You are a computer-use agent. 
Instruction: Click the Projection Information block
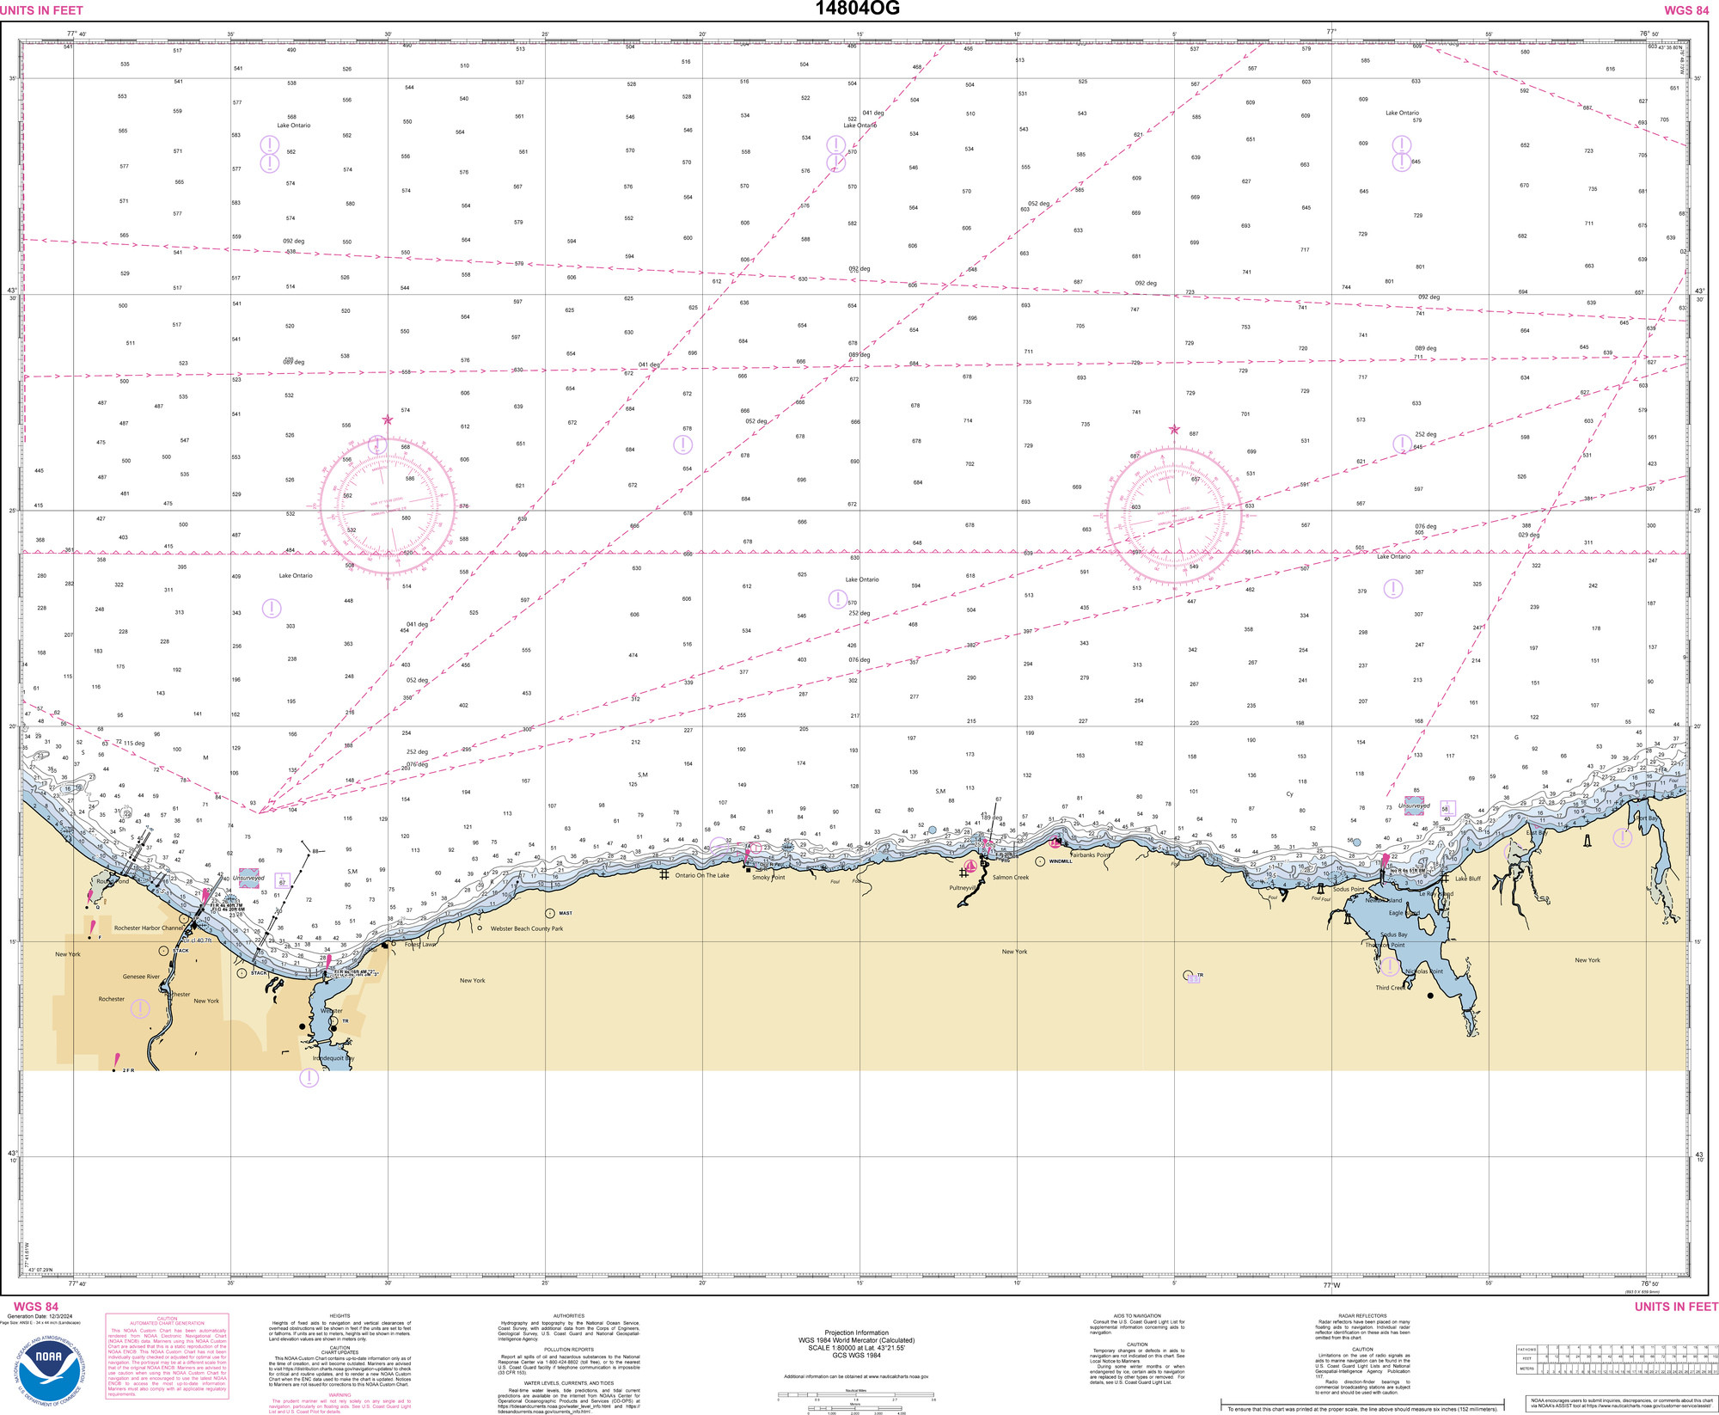pos(856,1345)
